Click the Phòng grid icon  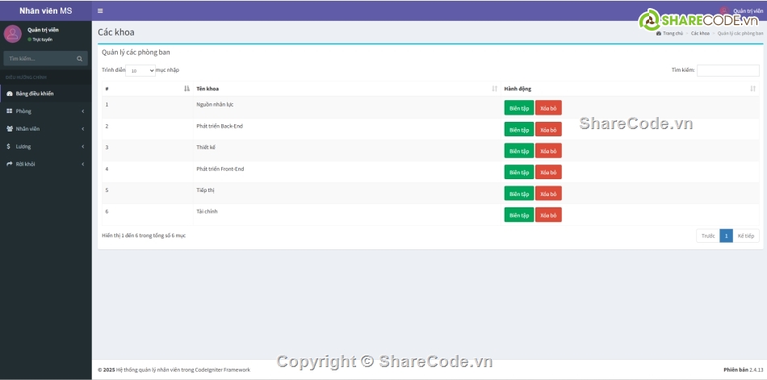[10, 111]
